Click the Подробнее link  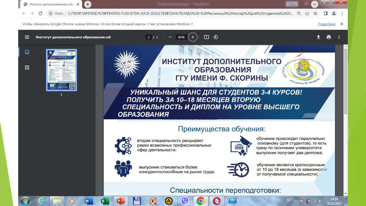[327, 24]
